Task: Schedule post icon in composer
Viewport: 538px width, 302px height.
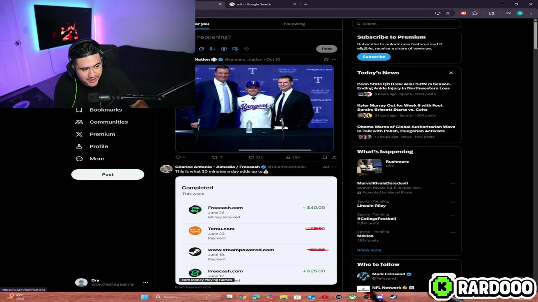Action: [x=235, y=49]
